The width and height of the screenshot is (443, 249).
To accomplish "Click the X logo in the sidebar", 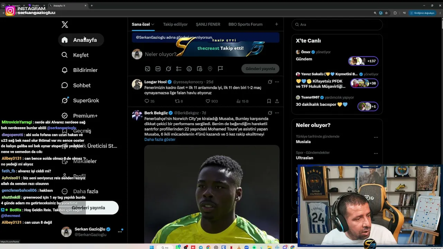I will click(x=65, y=25).
